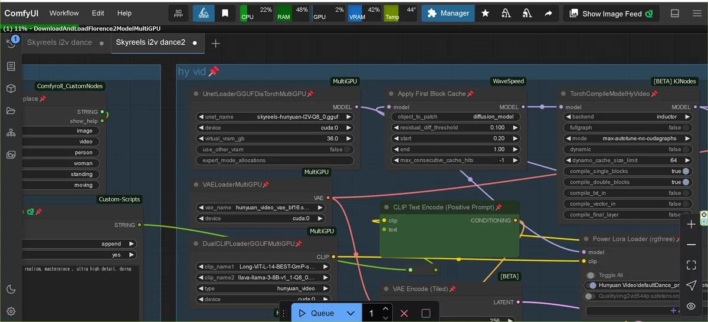Screen dimensions: 708x322
Task: Click expert_mode_allocations field
Action: (x=275, y=160)
